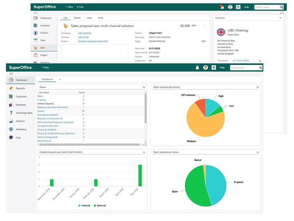This screenshot has height=221, width=294.
Task: Open the UBC Cleaning company link
Action: (84, 33)
